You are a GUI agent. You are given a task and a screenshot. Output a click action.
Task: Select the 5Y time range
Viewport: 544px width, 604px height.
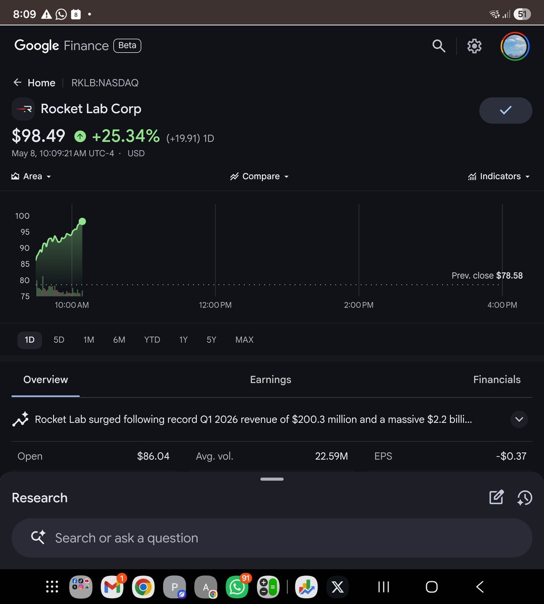pos(211,340)
